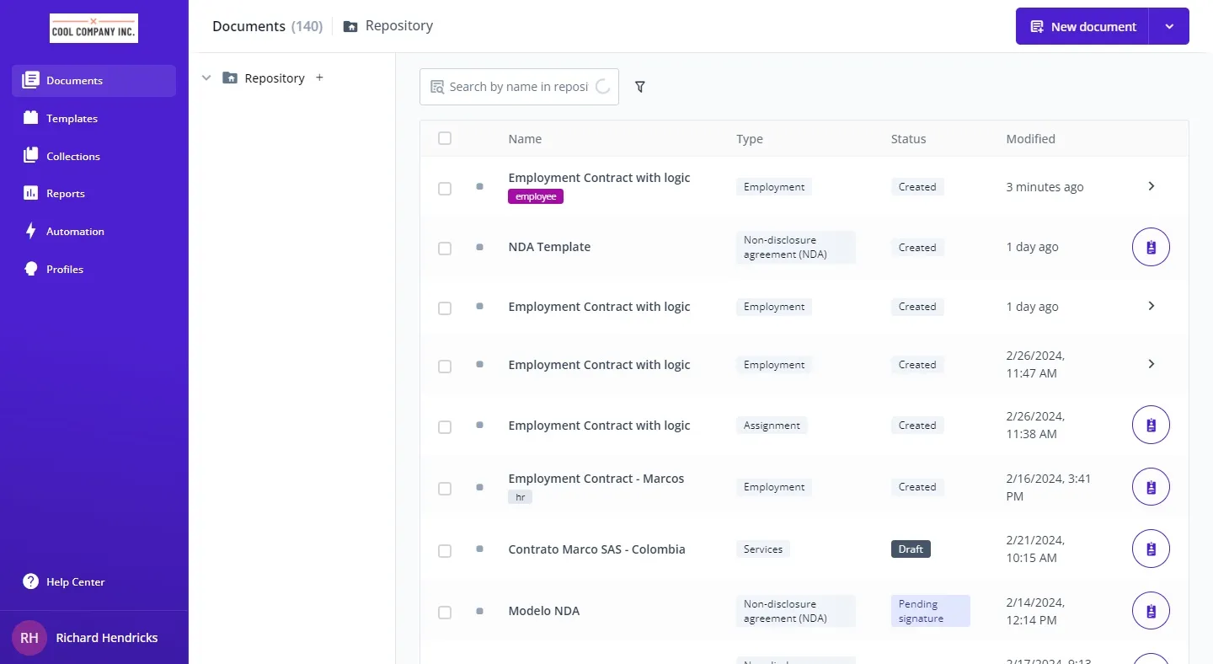The height and width of the screenshot is (664, 1213).
Task: Add a folder with Repository plus icon
Action: 319,78
